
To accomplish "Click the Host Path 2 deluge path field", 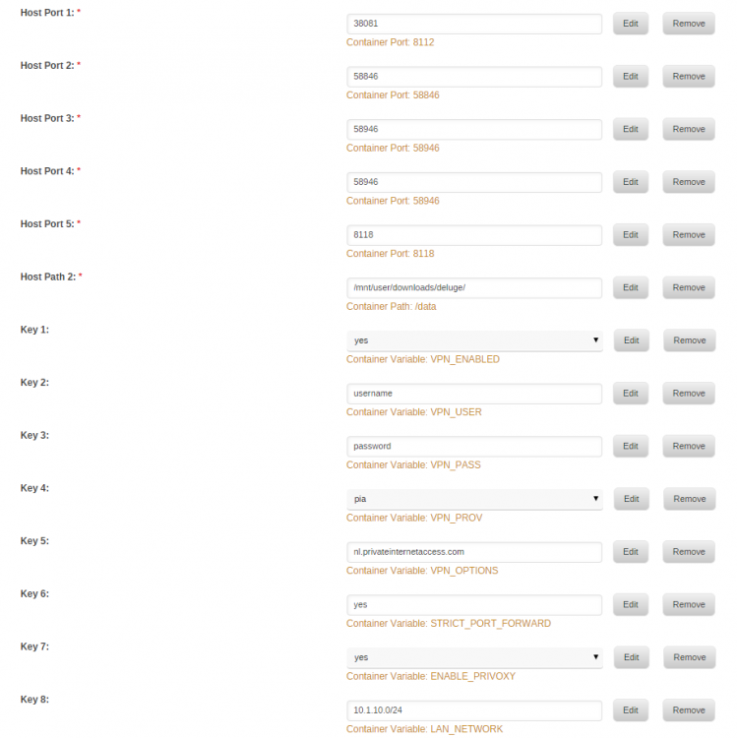I will point(474,288).
